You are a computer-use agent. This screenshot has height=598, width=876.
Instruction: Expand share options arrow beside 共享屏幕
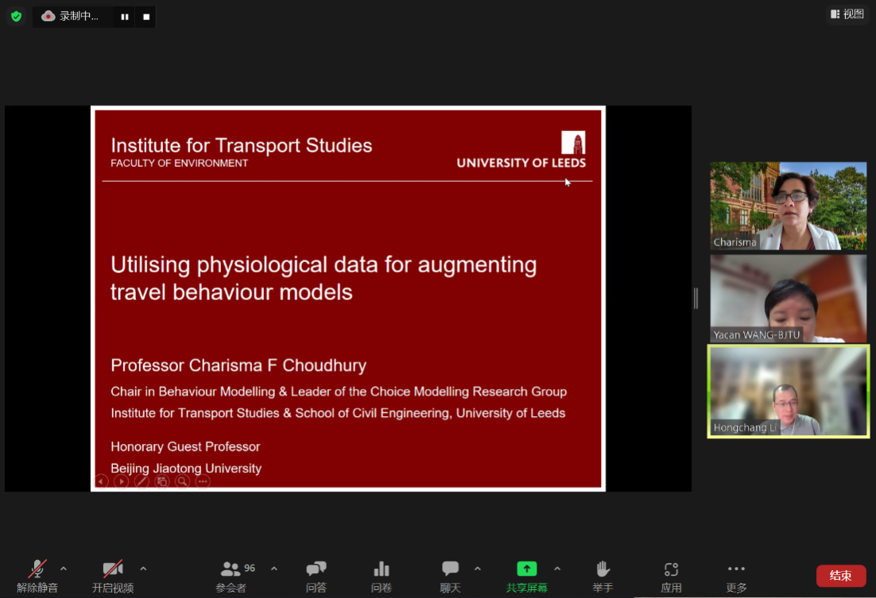[x=557, y=569]
